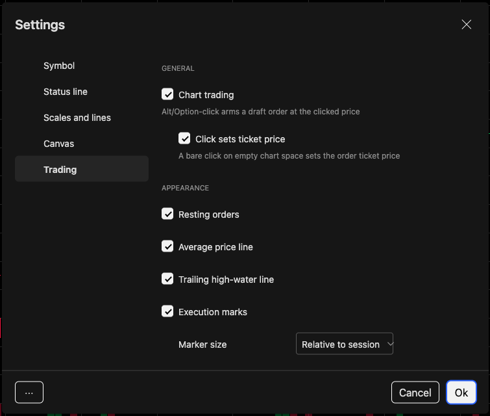
Task: Click the Settings dialog title
Action: 40,25
